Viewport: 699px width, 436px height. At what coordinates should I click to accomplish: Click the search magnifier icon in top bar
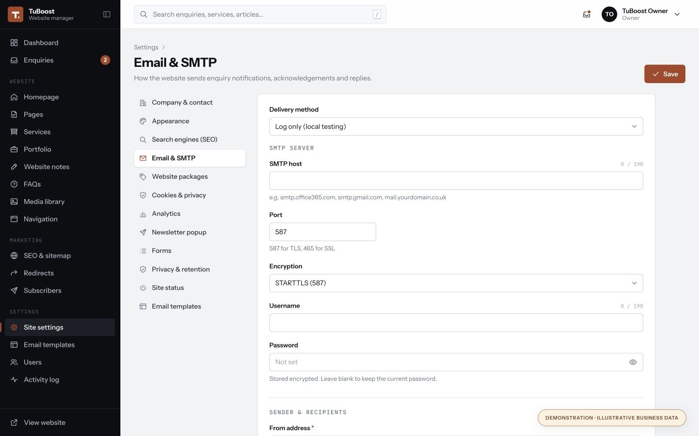144,15
